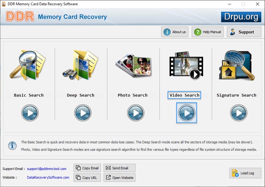The image size is (265, 187).
Task: Close the DDR recovery window
Action: point(257,4)
